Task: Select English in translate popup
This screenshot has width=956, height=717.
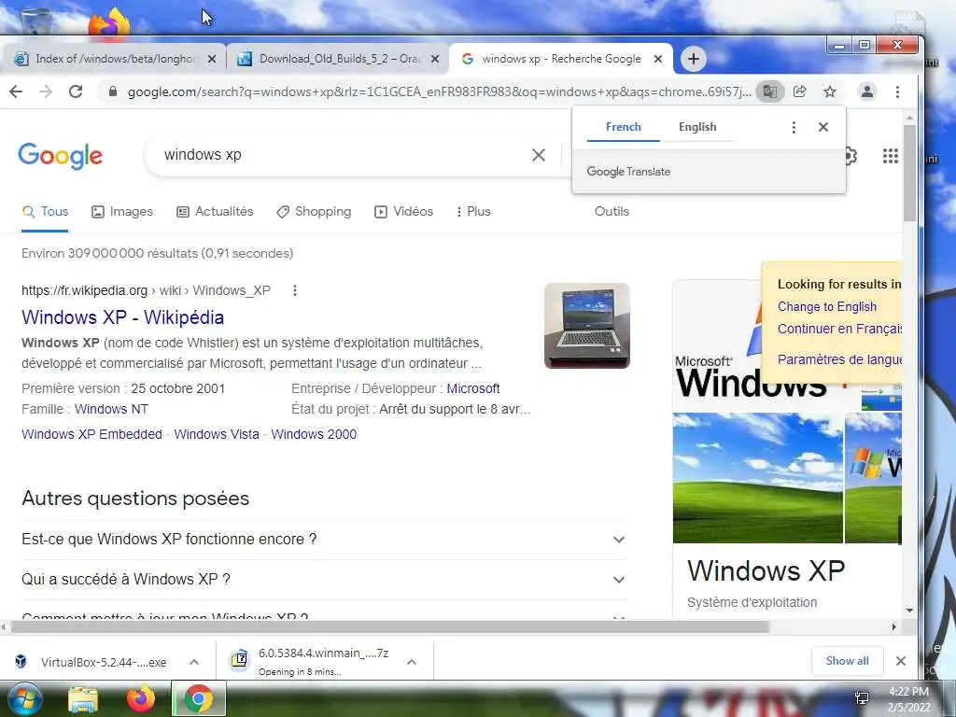Action: [697, 127]
